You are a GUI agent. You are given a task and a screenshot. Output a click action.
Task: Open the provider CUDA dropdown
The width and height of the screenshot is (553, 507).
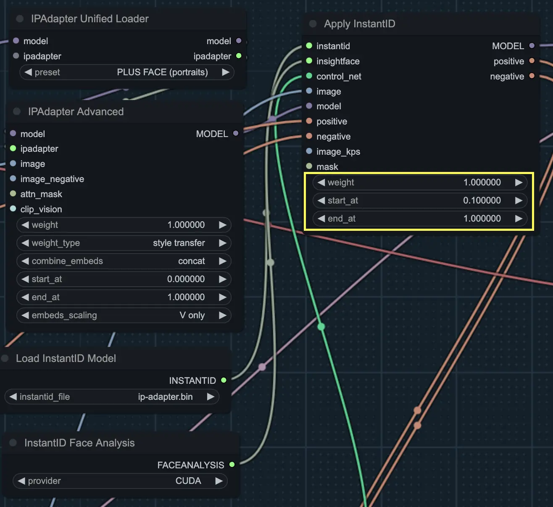[120, 481]
